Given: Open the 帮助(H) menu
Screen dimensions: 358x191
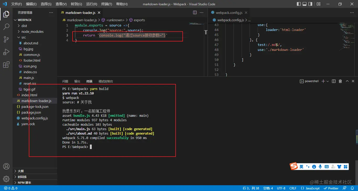Looking at the screenshot, I should point(122,4).
